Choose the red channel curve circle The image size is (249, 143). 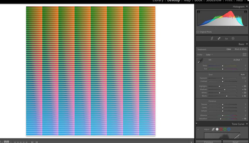[221, 129]
